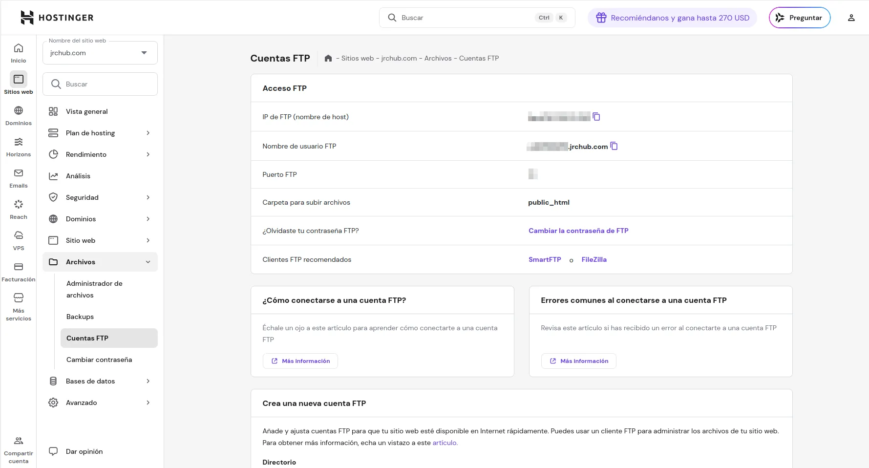This screenshot has width=869, height=468.
Task: Open the SmartFTP link
Action: point(545,259)
